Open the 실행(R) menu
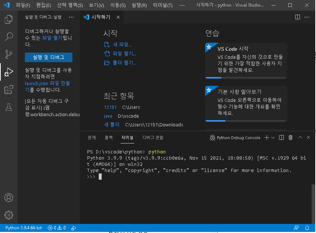 139,5
